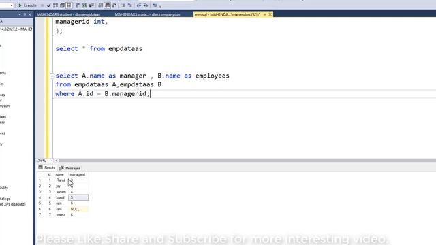Click the Decrease Indent toolbar icon
The height and width of the screenshot is (245, 436).
point(139,5)
